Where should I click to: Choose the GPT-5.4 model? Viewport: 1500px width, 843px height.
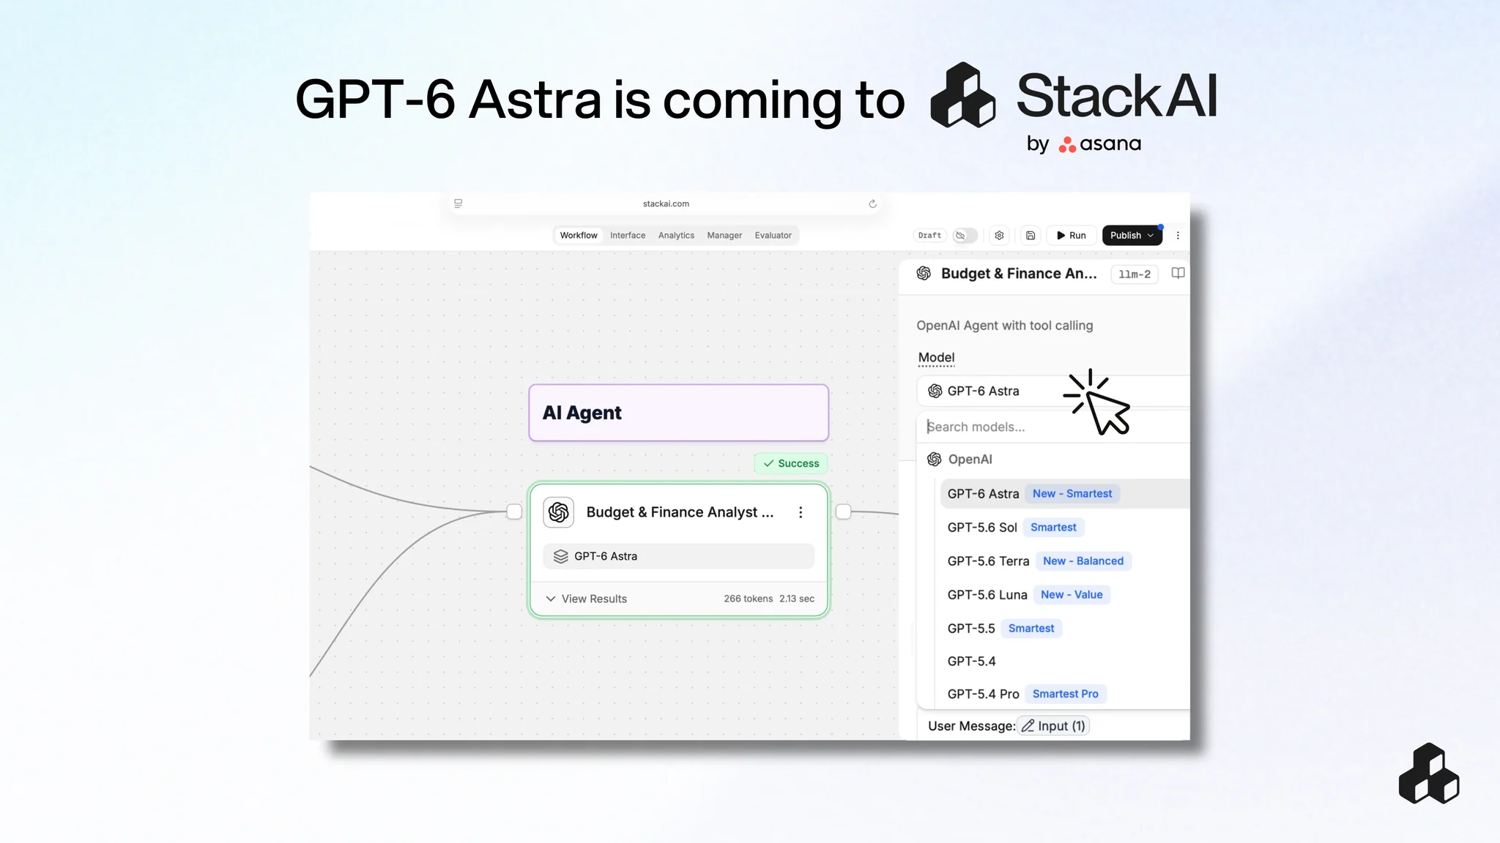coord(1065,662)
